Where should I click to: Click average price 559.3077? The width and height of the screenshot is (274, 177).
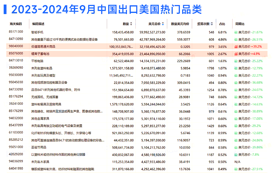pyautogui.click(x=184, y=40)
